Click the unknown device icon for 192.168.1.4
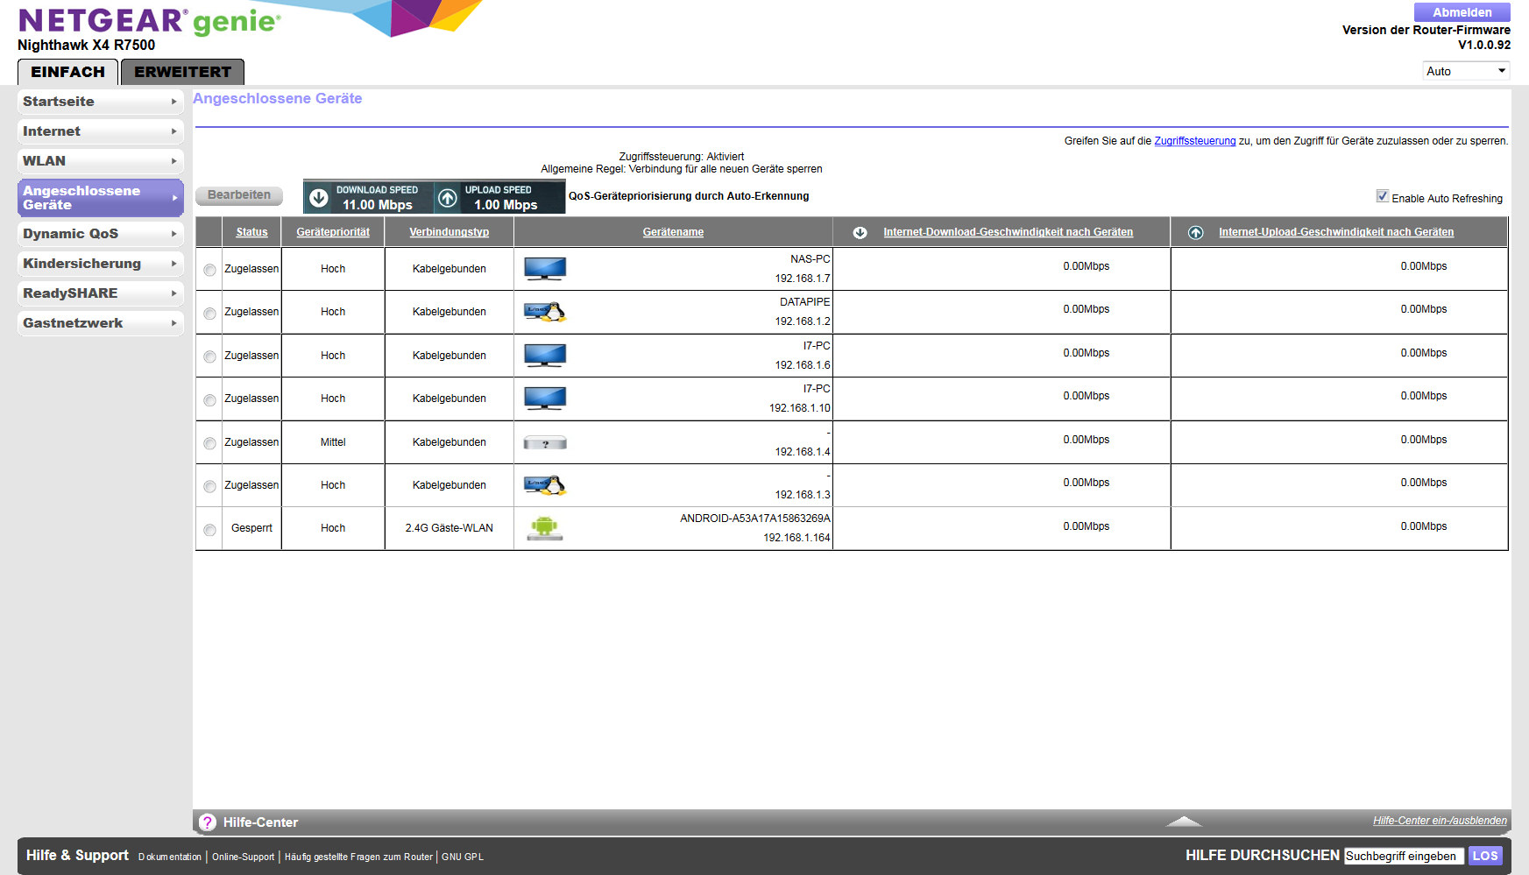Viewport: 1529px width, 875px height. click(x=544, y=443)
